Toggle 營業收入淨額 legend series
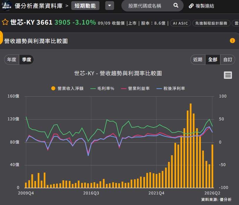239x205 pixels. pyautogui.click(x=67, y=88)
